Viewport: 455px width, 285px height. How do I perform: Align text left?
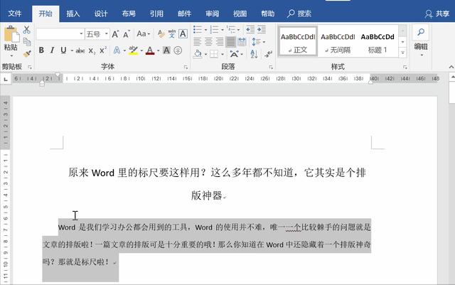point(198,42)
